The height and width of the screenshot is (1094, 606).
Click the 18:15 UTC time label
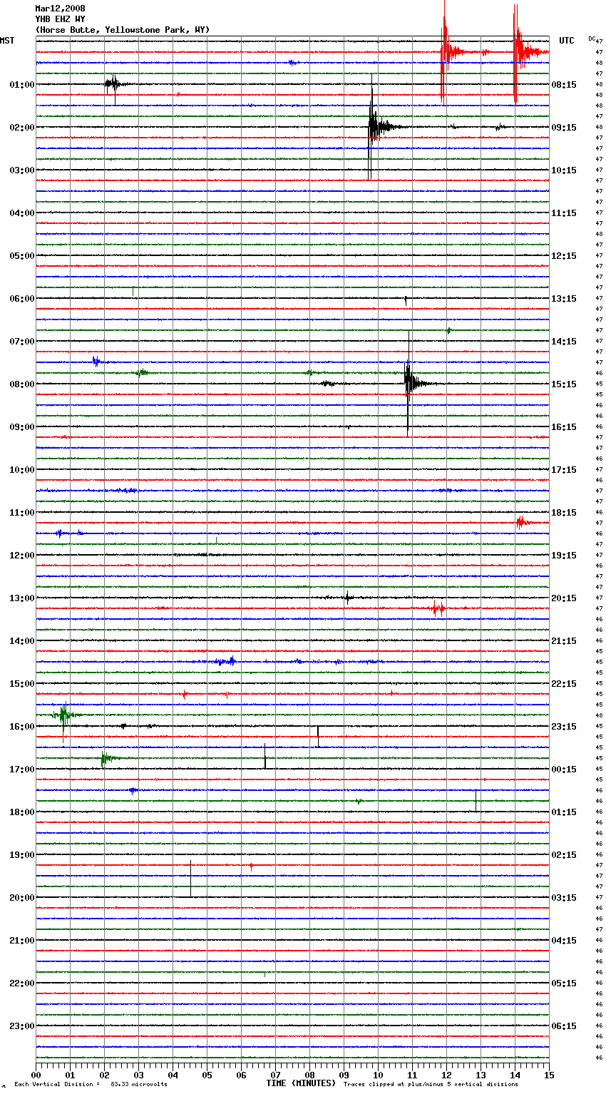[x=564, y=513]
